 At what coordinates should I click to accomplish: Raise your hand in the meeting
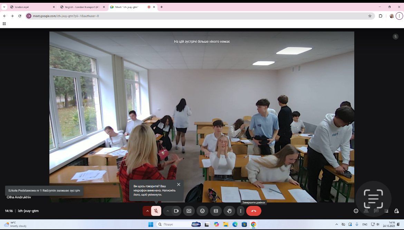pos(229,211)
